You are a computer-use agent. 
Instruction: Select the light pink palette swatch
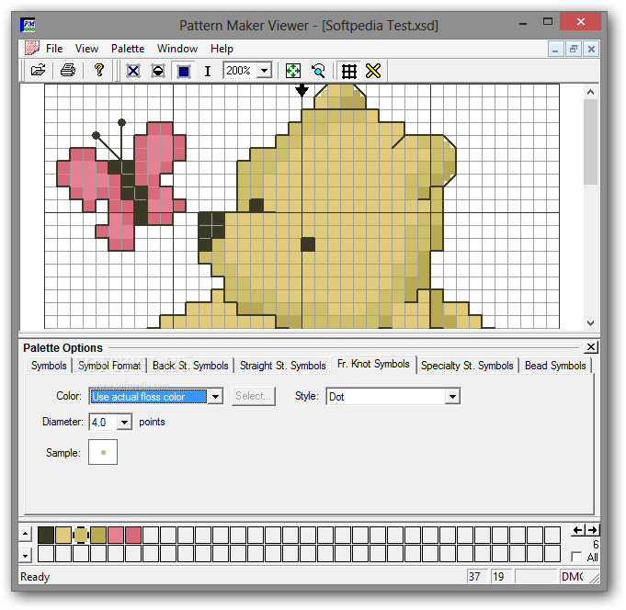pyautogui.click(x=116, y=535)
